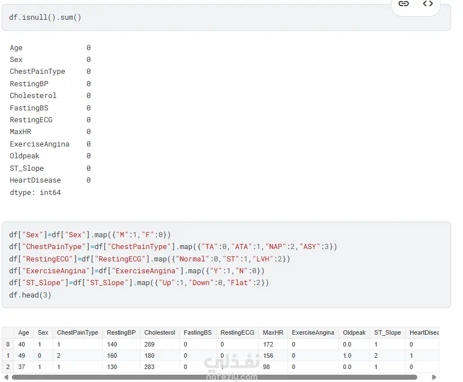The image size is (463, 382).
Task: Click Cholesterol value 289 in table
Action: pyautogui.click(x=151, y=344)
